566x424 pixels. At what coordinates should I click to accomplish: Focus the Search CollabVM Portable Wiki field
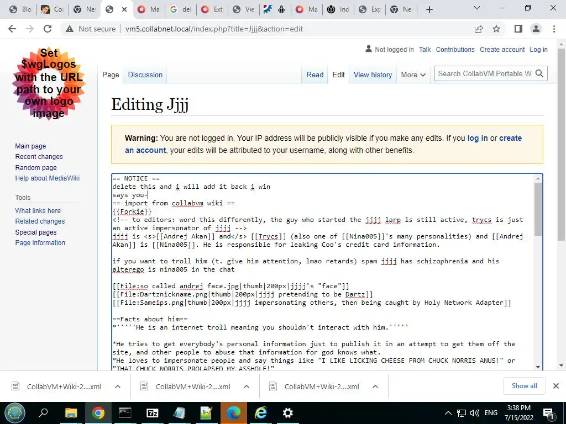tap(484, 73)
